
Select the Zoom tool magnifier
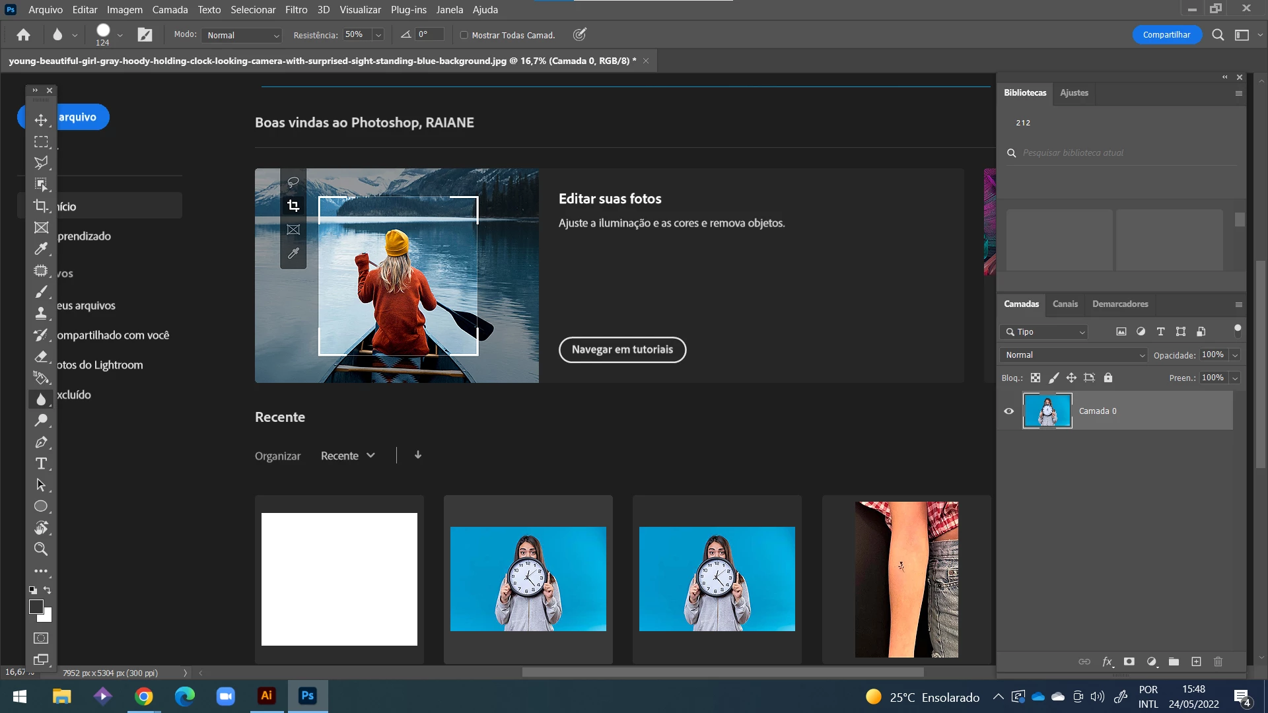[x=41, y=549]
